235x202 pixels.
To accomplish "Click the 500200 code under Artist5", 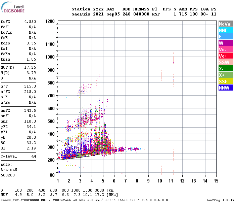I will click(8, 175).
